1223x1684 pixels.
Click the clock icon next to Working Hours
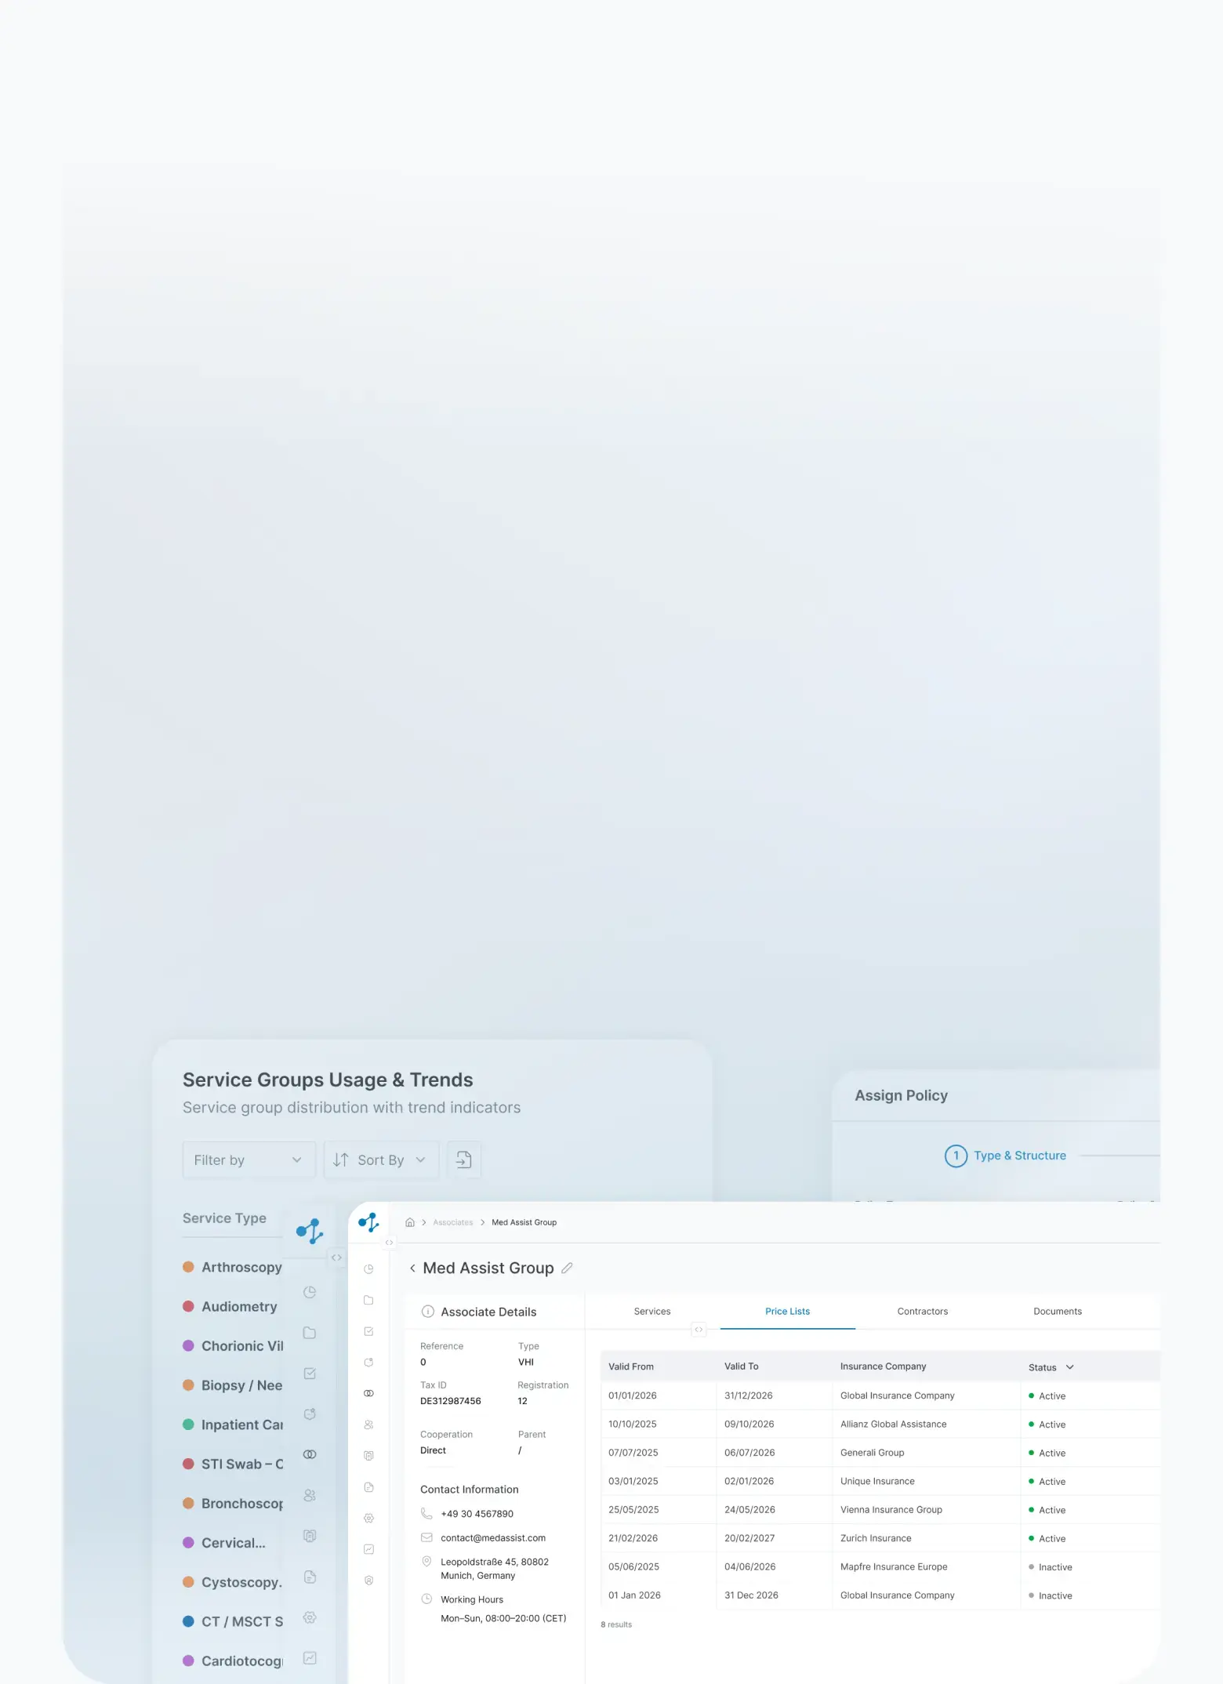click(x=426, y=1599)
